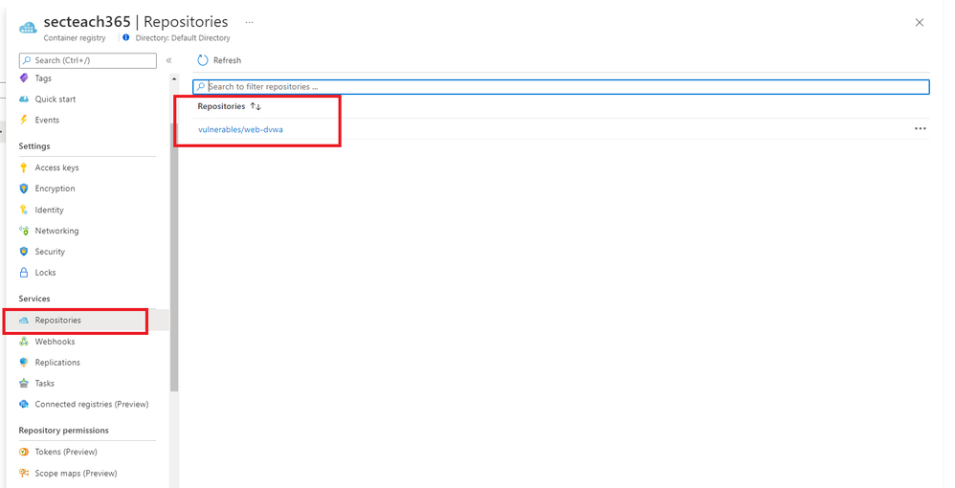Open the Tags menu item

click(x=43, y=78)
